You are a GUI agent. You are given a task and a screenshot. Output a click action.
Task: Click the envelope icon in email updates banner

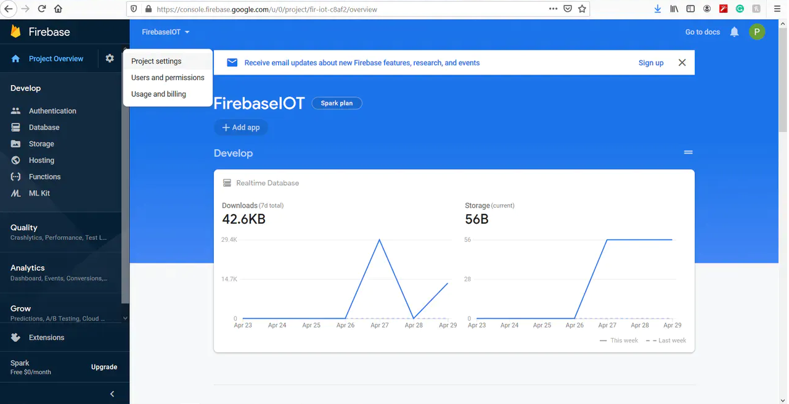click(232, 63)
